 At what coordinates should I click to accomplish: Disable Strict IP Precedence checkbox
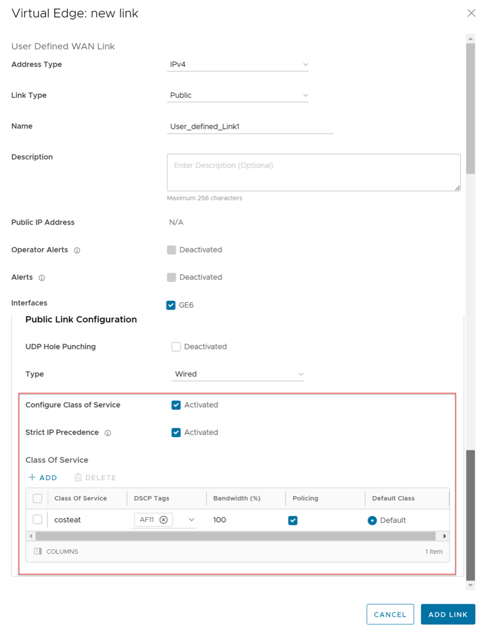coord(176,433)
